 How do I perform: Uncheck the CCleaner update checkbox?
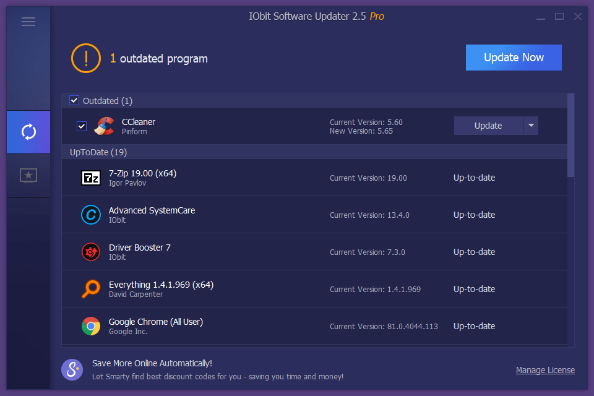click(81, 126)
